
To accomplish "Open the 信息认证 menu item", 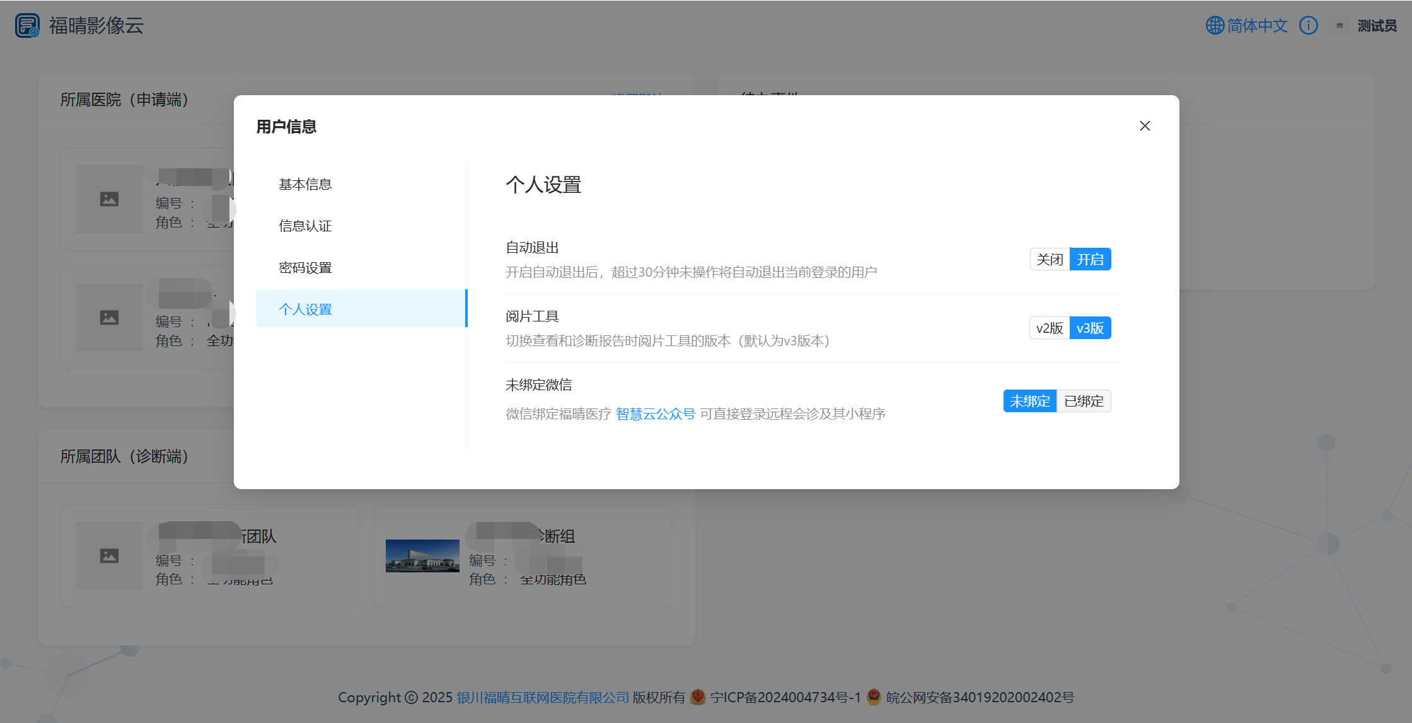I will coord(305,226).
